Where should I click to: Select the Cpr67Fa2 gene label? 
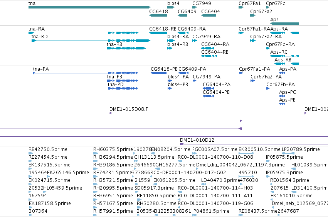[261, 11]
